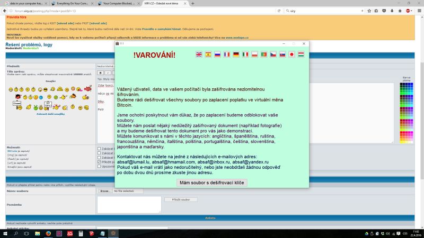Select the Japanese flag language
This screenshot has width=424, height=238.
pyautogui.click(x=291, y=54)
